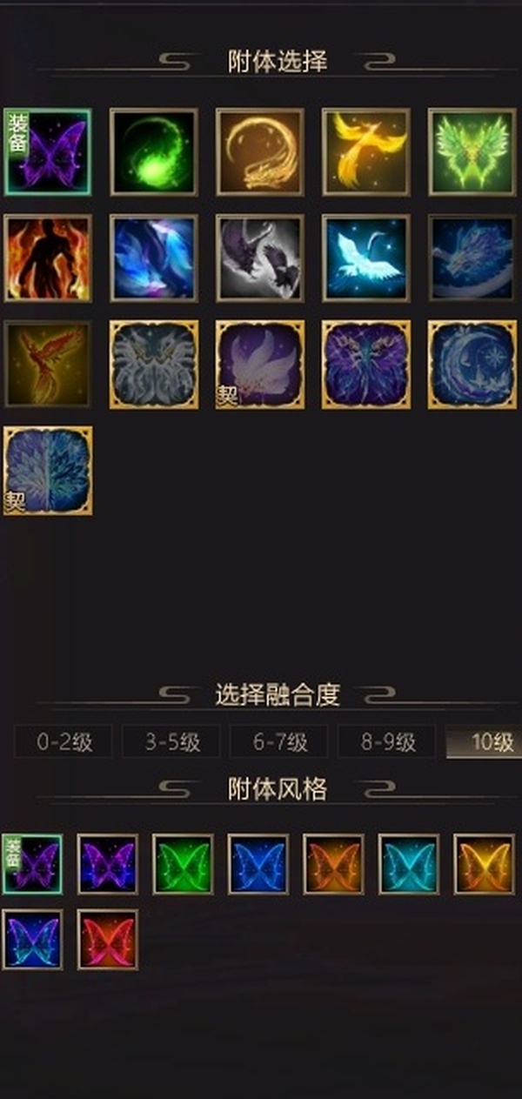The height and width of the screenshot is (1099, 522).
Task: Select the crescent moon snowflake attachment
Action: point(472,364)
